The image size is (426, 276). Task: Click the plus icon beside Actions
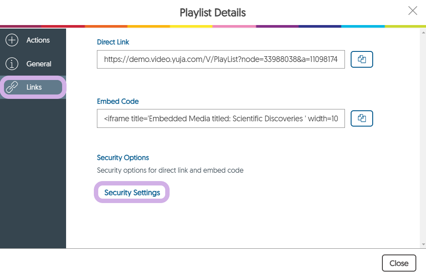pos(11,40)
